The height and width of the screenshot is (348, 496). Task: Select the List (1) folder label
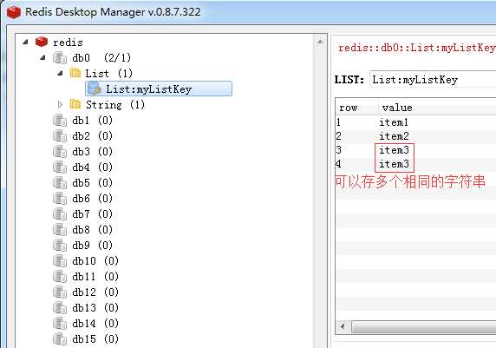tap(108, 74)
